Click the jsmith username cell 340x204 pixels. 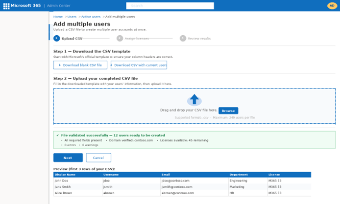coord(131,187)
